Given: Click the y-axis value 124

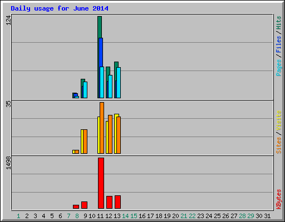Looking at the screenshot, I should pyautogui.click(x=8, y=20).
